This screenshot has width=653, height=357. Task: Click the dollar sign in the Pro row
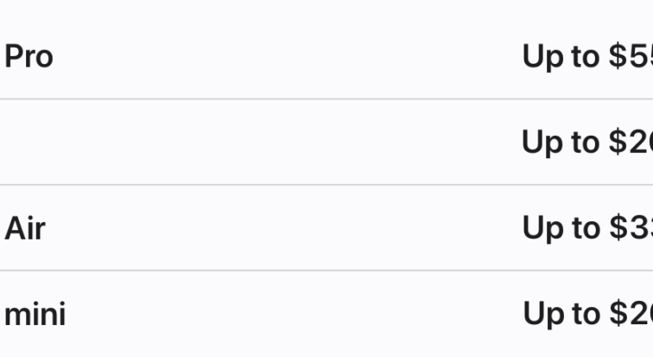pos(617,57)
